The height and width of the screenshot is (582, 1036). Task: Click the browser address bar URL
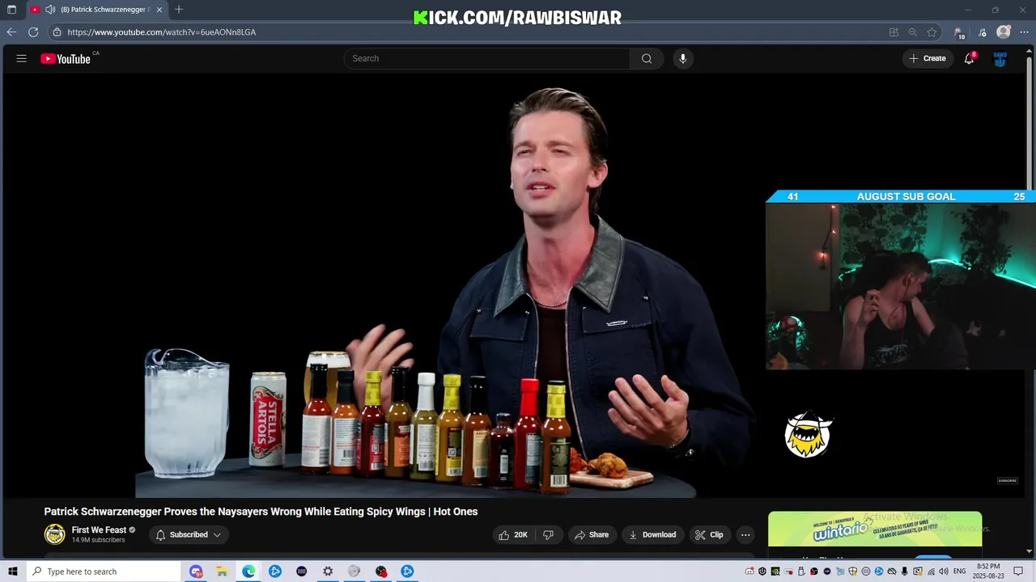point(162,32)
